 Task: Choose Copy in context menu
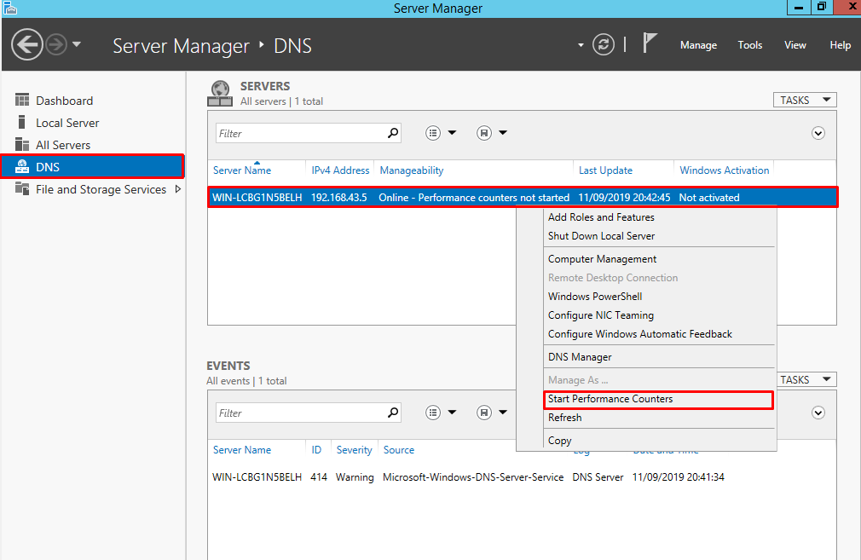click(559, 441)
